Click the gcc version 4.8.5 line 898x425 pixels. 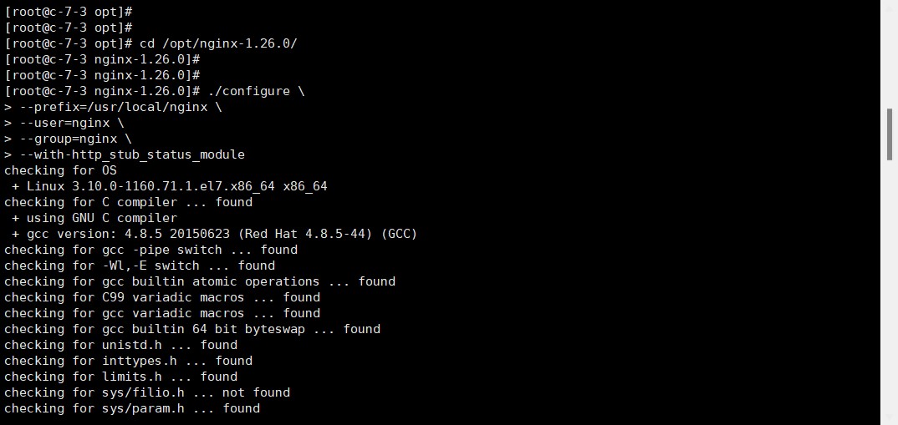pyautogui.click(x=214, y=234)
